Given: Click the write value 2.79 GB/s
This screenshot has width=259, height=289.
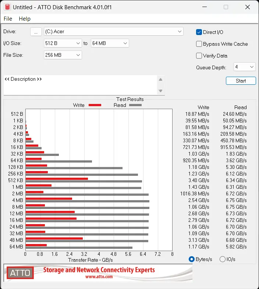Looking at the screenshot, I should tap(199, 220).
